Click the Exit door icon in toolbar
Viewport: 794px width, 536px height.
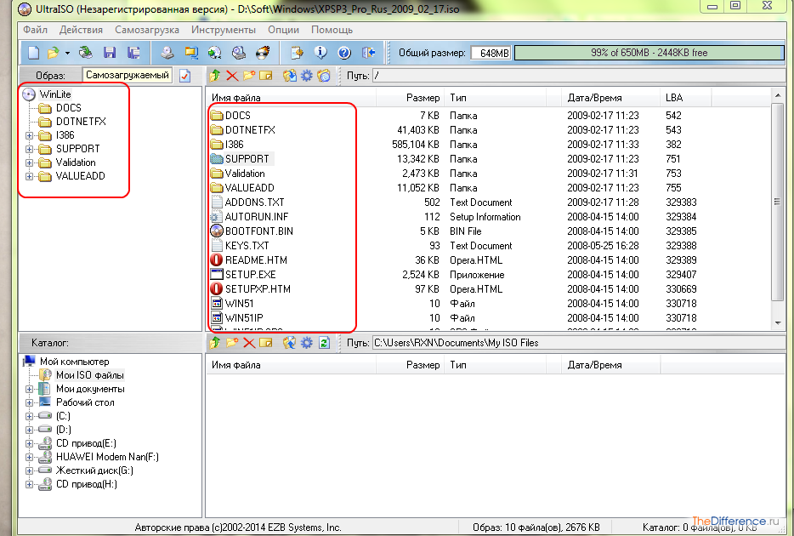(x=368, y=53)
